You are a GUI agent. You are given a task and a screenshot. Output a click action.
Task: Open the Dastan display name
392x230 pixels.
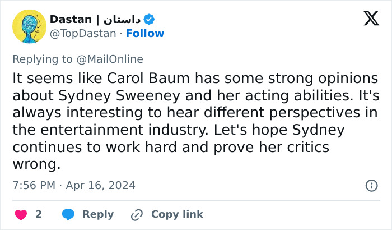[x=71, y=20]
